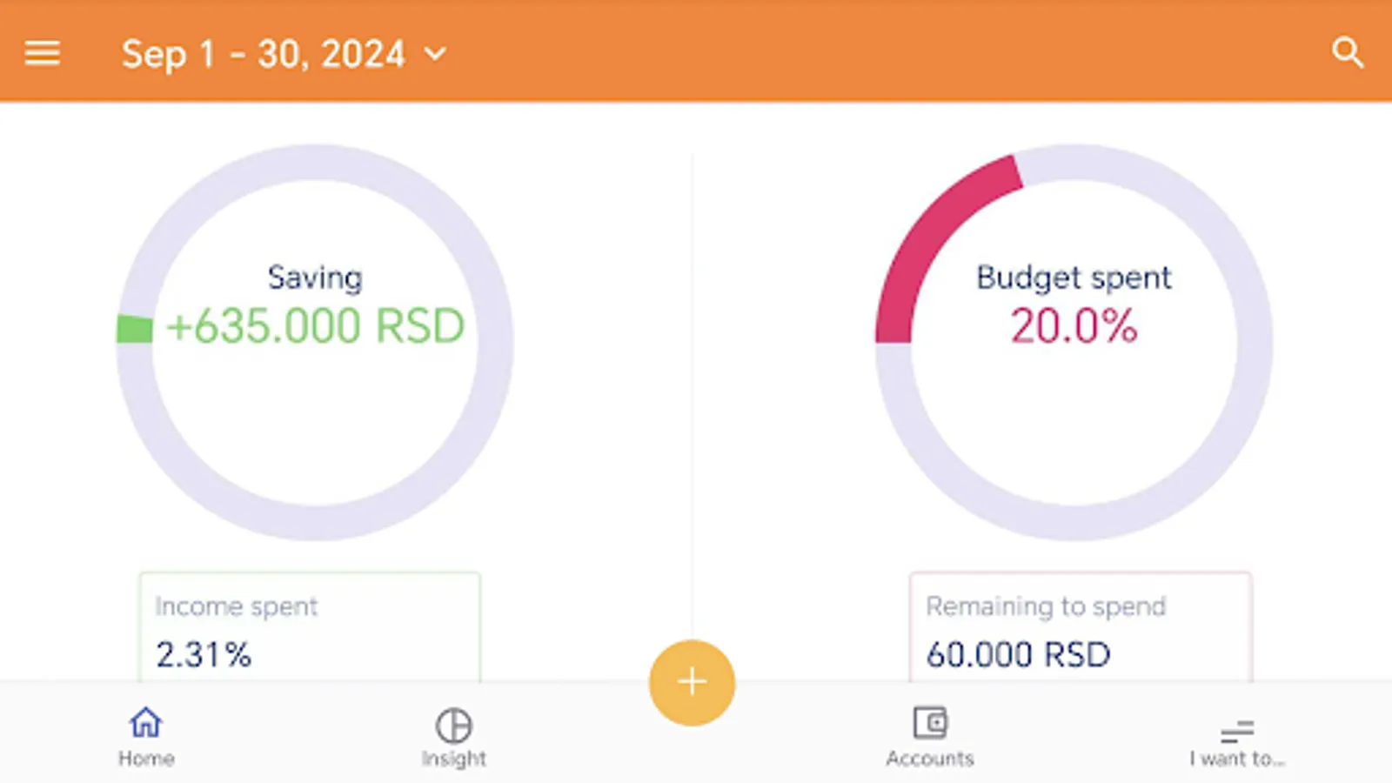Open the Income spent 2.31% card
Image resolution: width=1392 pixels, height=783 pixels.
click(310, 627)
